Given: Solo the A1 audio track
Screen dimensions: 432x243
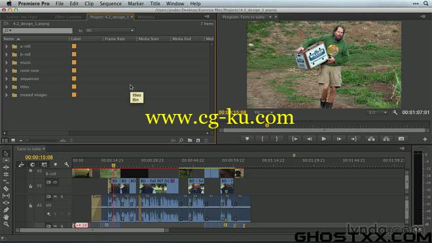Looking at the screenshot, I should coord(62,196).
